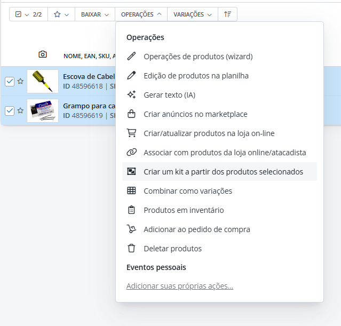
Task: Click the pencil icon for product operations wizard
Action: click(x=131, y=57)
